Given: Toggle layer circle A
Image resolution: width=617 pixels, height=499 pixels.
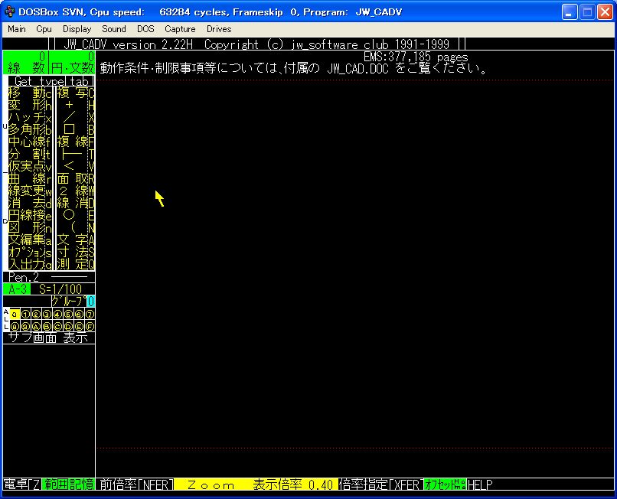Looking at the screenshot, I should click(x=36, y=327).
